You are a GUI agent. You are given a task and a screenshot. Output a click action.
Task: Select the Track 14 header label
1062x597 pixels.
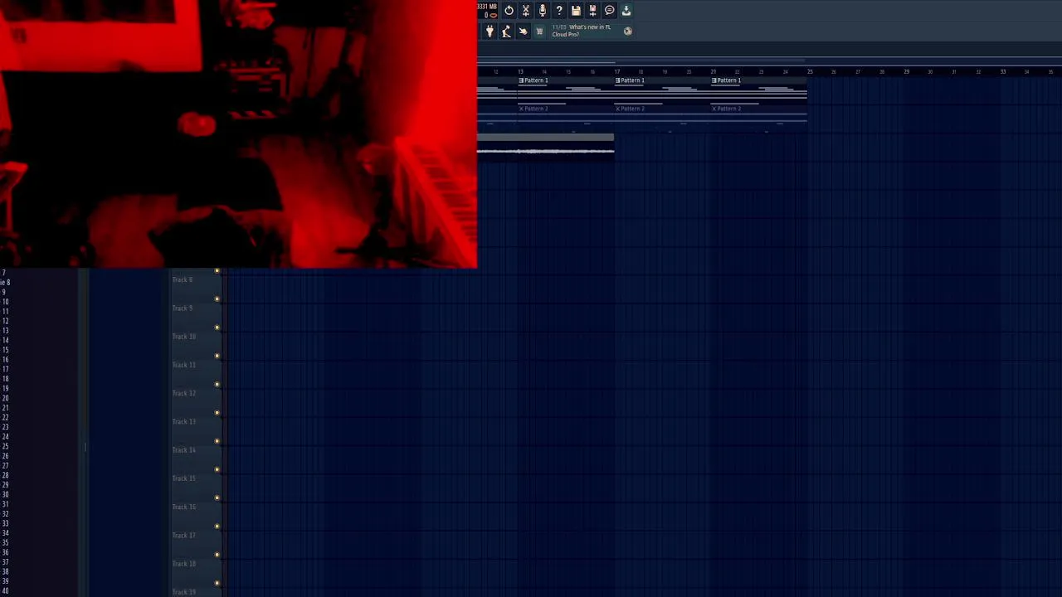pyautogui.click(x=184, y=450)
